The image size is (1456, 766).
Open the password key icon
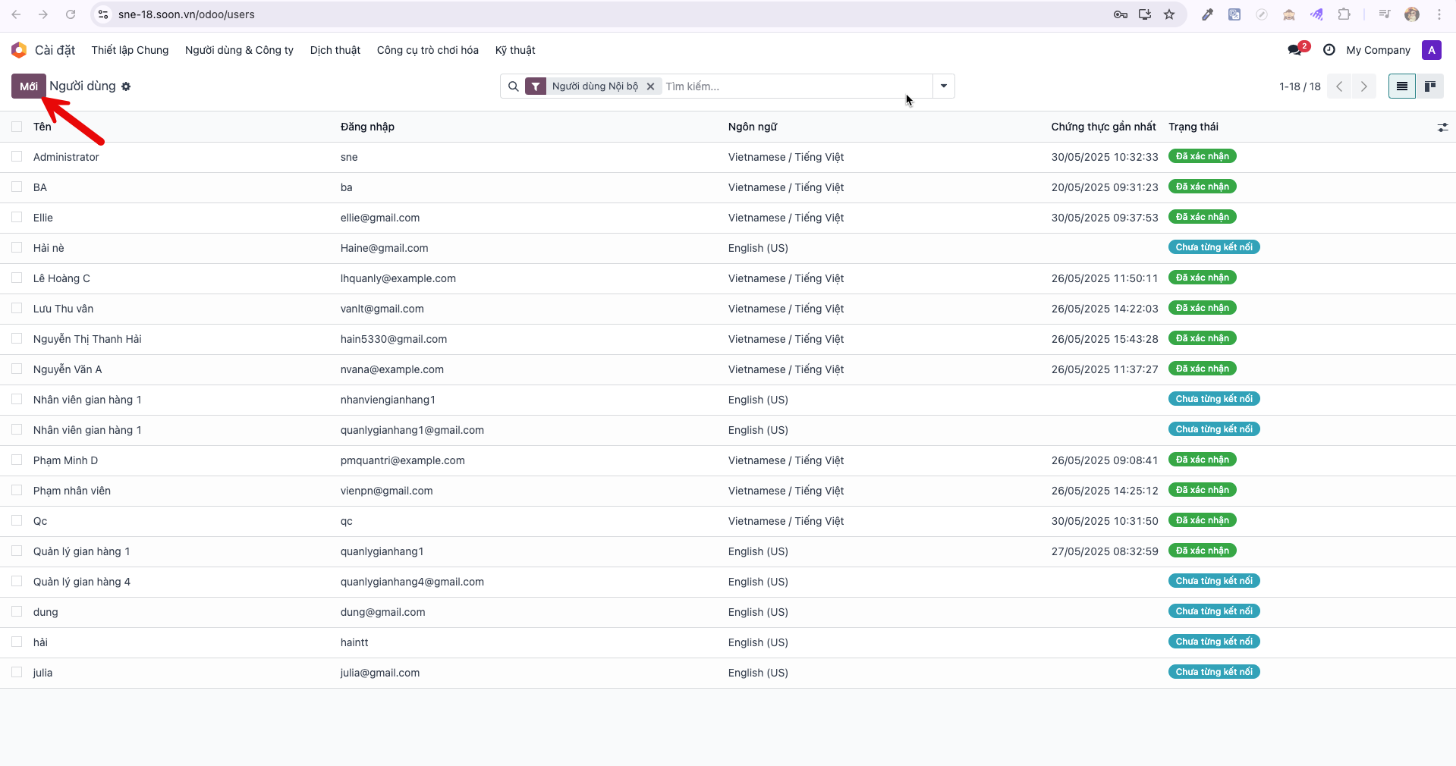(1120, 14)
